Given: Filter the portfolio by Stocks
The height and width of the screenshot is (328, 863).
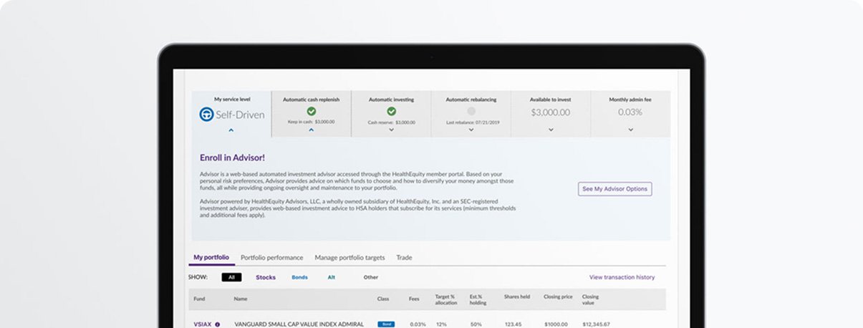Looking at the screenshot, I should pos(266,277).
